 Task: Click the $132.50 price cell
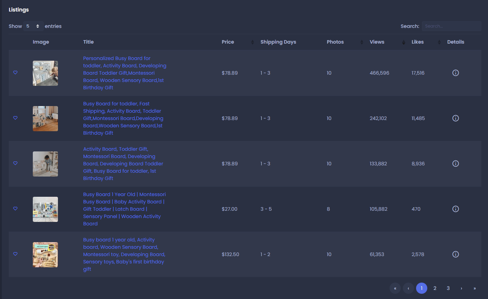(x=230, y=254)
